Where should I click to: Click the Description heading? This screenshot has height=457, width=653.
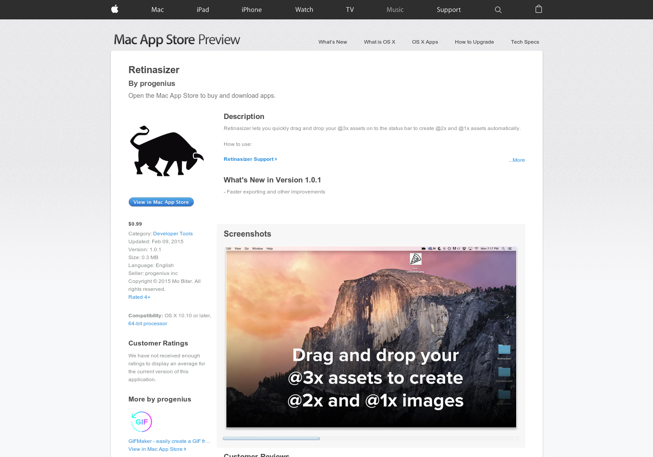(x=244, y=116)
